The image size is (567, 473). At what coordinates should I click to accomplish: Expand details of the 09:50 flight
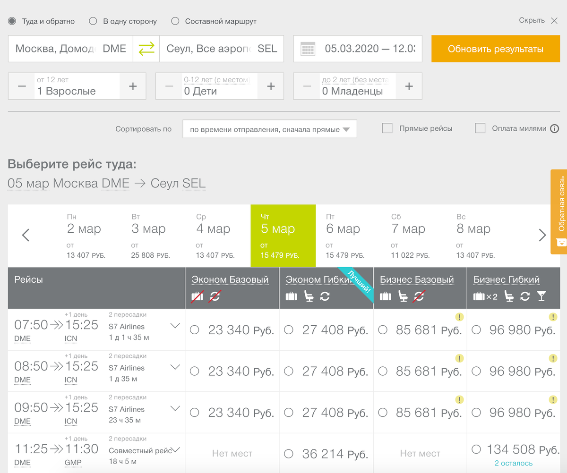pyautogui.click(x=175, y=408)
